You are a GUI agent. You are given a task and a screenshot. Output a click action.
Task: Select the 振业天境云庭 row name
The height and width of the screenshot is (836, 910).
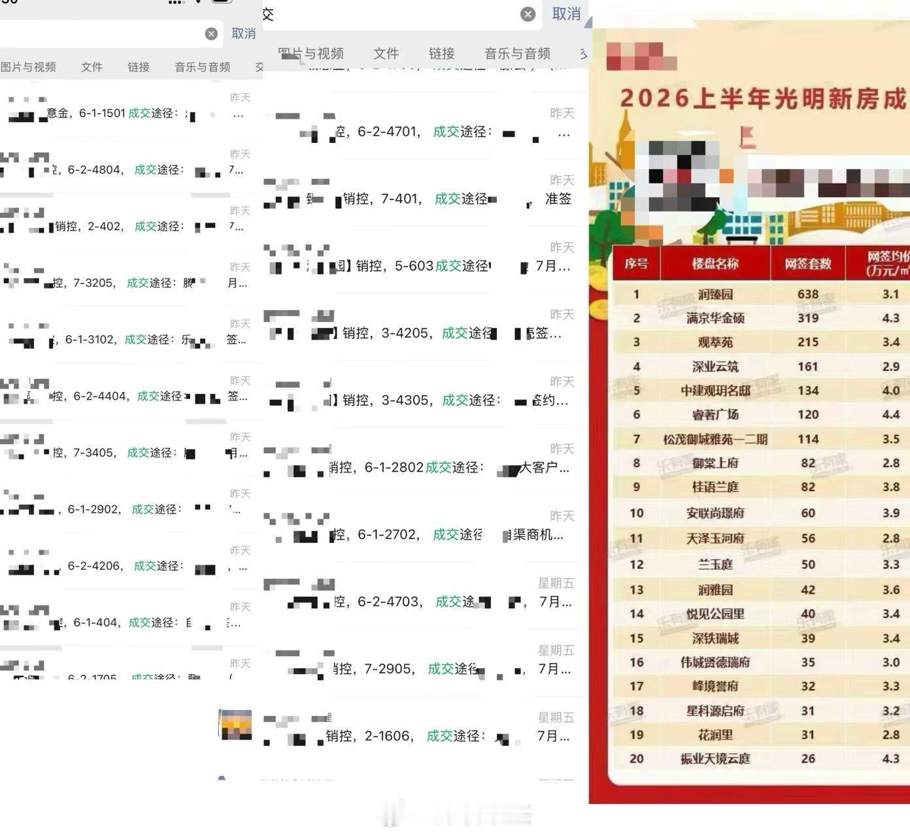(715, 759)
